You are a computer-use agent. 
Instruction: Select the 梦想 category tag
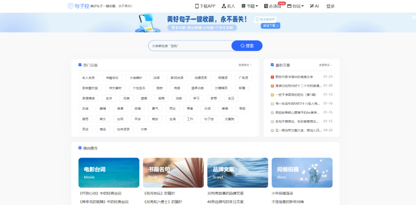(214, 98)
